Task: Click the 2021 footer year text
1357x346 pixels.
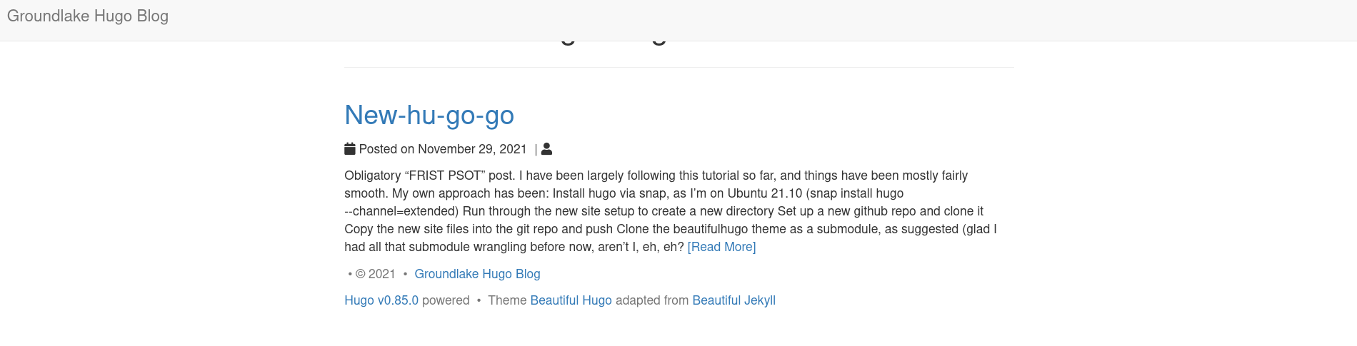Action: (382, 274)
